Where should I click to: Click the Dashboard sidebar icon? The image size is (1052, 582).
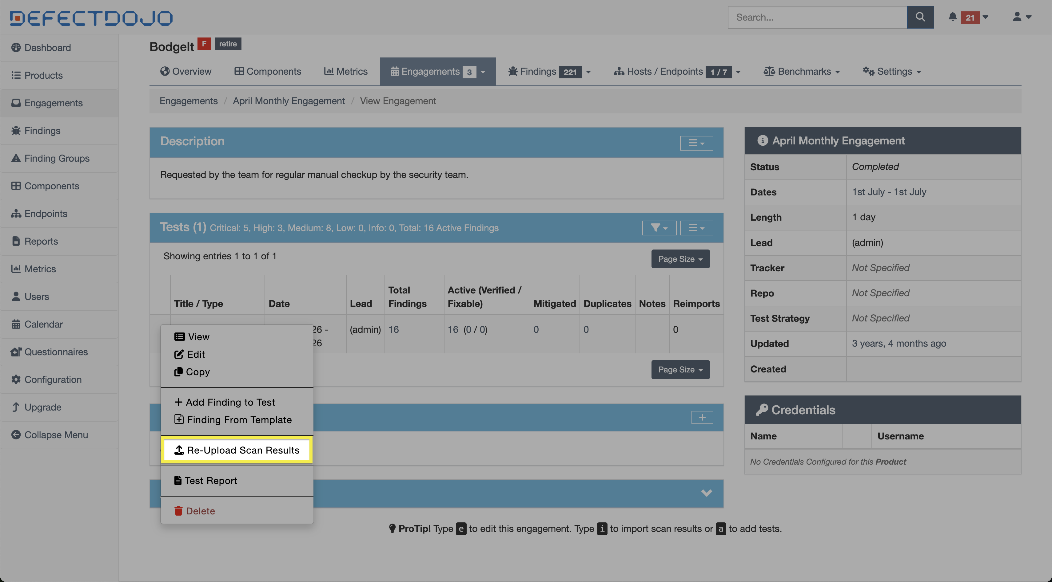(x=15, y=48)
